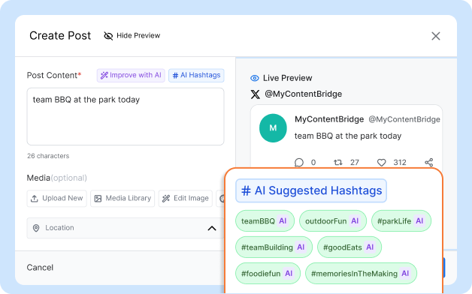472x294 pixels.
Task: Open the Media Library
Action: (x=123, y=199)
